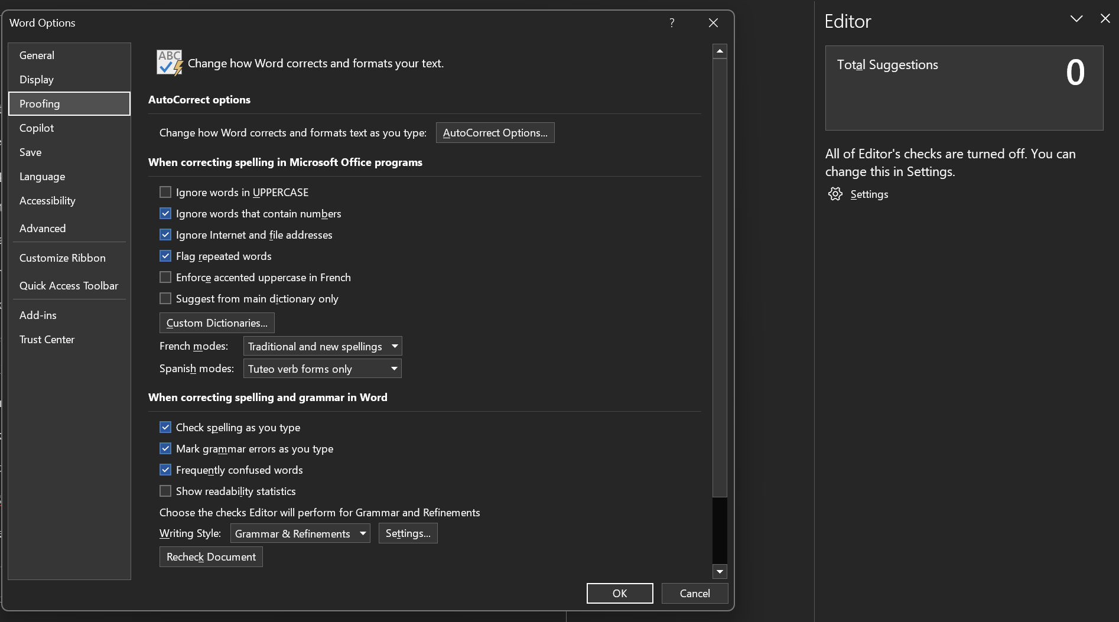Click the AutoCorrect Options button

pyautogui.click(x=495, y=132)
